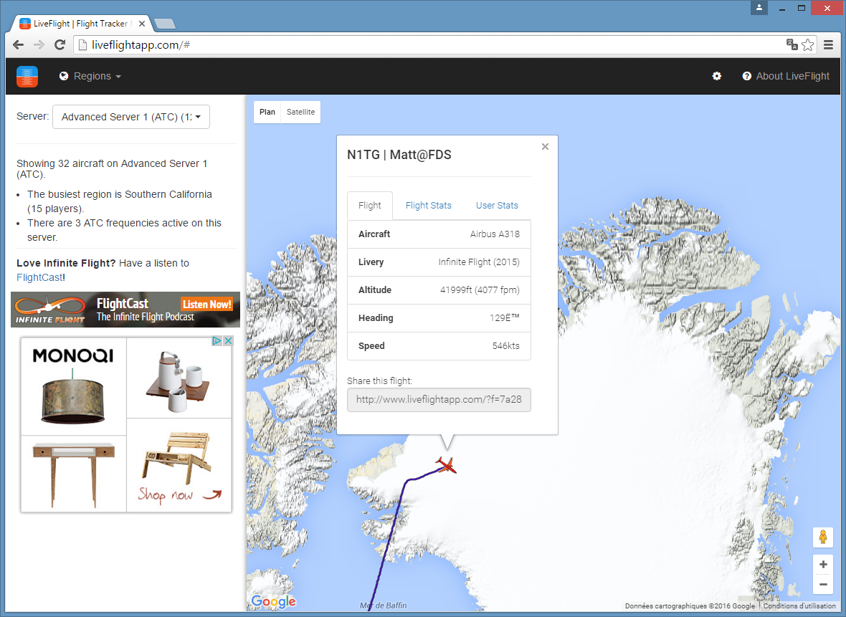This screenshot has width=846, height=617.
Task: Click the Altitude value 41999ft
Action: (x=480, y=290)
